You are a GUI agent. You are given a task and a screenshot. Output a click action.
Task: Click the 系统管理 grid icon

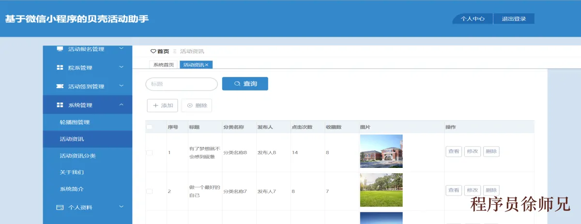pos(60,105)
